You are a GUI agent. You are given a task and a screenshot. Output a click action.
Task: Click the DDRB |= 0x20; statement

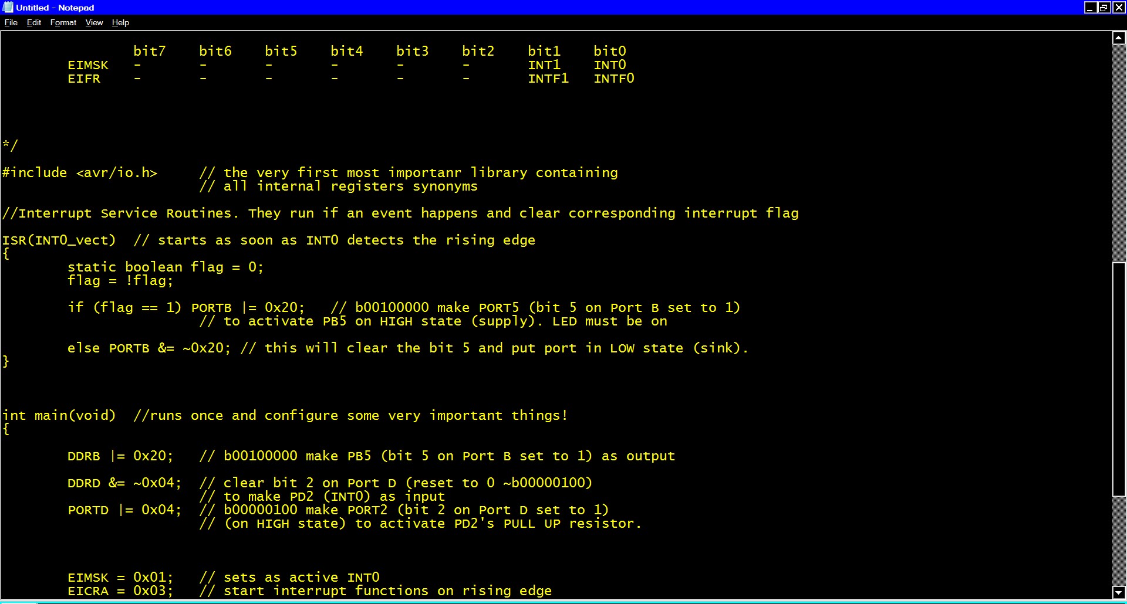click(x=120, y=456)
